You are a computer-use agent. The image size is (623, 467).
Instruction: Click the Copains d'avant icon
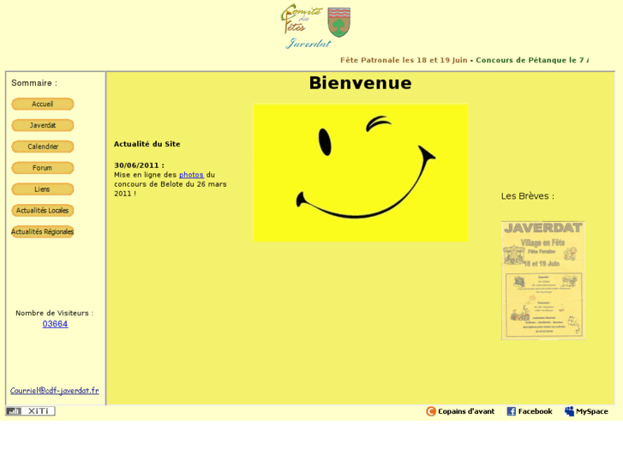click(431, 411)
